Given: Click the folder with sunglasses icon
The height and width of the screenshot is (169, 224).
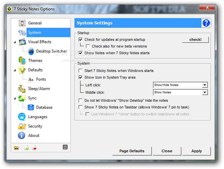Looking at the screenshot, I should coord(16,148).
